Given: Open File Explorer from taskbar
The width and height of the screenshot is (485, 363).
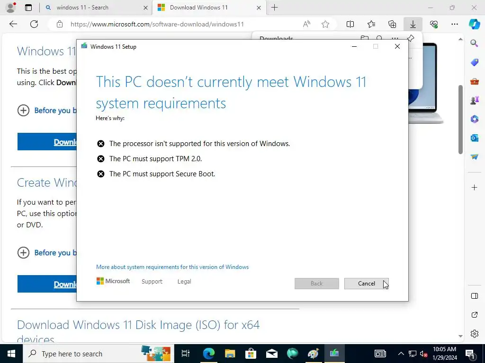Looking at the screenshot, I should click(230, 354).
